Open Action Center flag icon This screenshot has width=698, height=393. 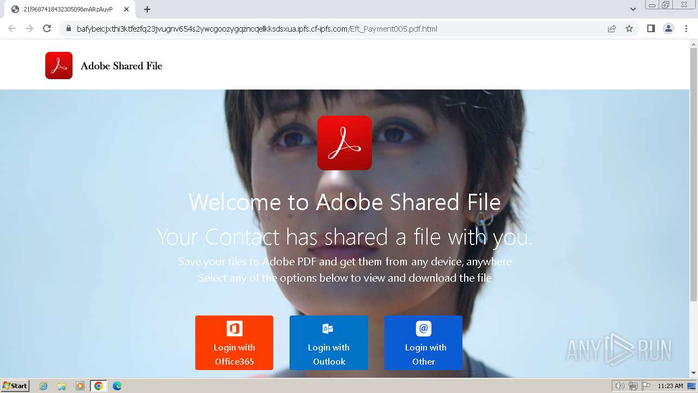(646, 386)
